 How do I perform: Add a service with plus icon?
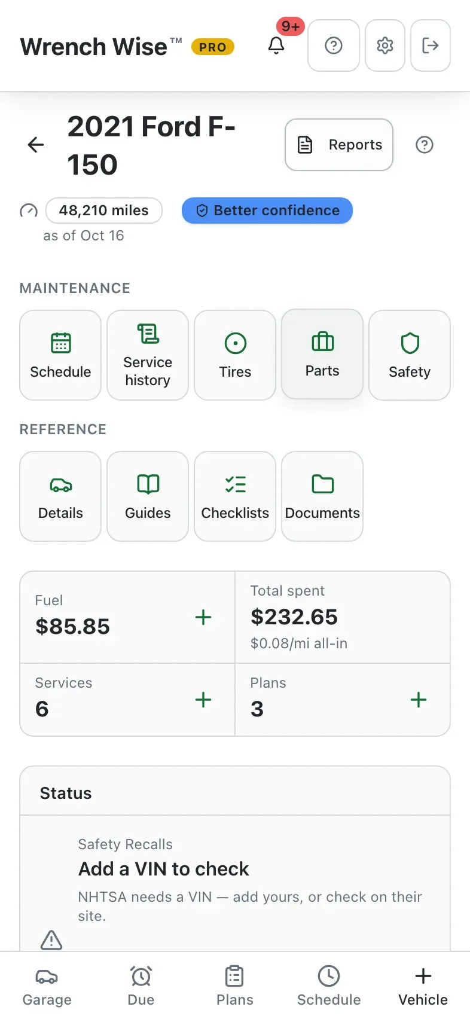(x=203, y=700)
